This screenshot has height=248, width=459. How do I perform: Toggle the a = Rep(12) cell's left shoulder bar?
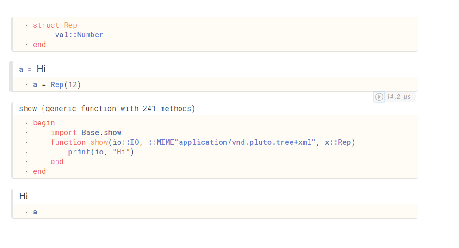pyautogui.click(x=11, y=77)
